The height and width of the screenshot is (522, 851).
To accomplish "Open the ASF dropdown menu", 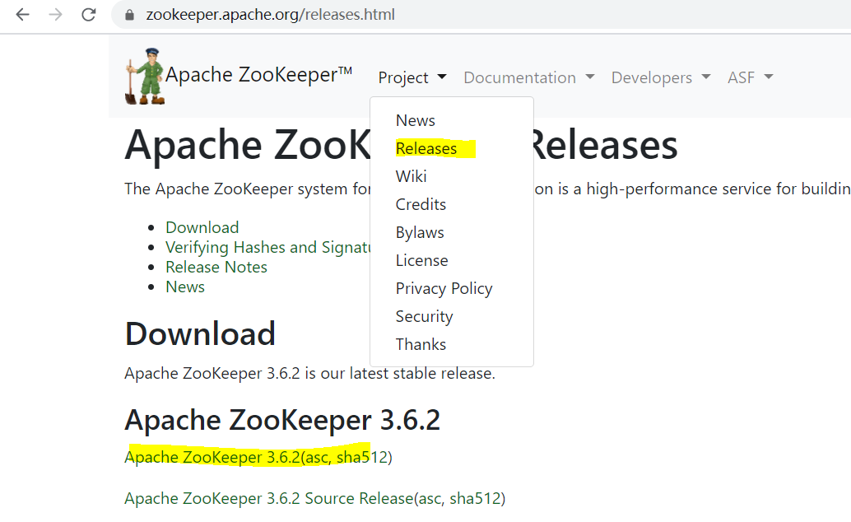I will tap(750, 77).
